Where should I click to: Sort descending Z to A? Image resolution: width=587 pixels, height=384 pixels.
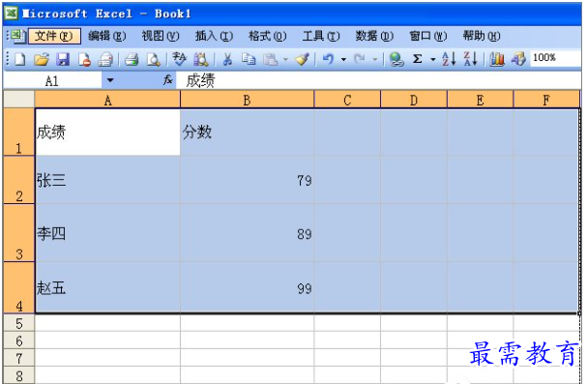471,59
